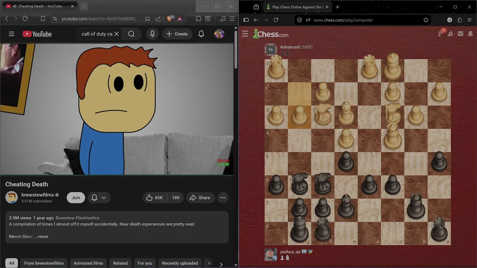Share the YouTube URL from address bar
This screenshot has width=477, height=268.
pyautogui.click(x=158, y=19)
